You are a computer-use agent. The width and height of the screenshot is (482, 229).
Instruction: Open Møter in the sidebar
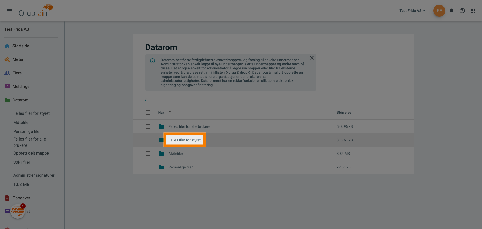click(x=18, y=59)
